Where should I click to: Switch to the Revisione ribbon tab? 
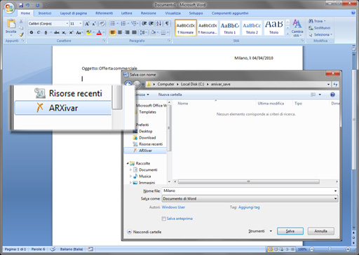[x=149, y=13]
